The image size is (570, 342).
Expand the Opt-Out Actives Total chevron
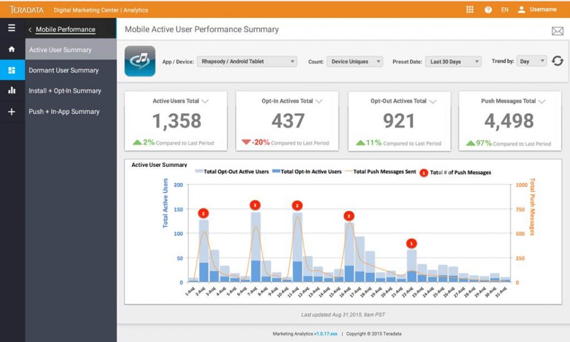tap(433, 102)
